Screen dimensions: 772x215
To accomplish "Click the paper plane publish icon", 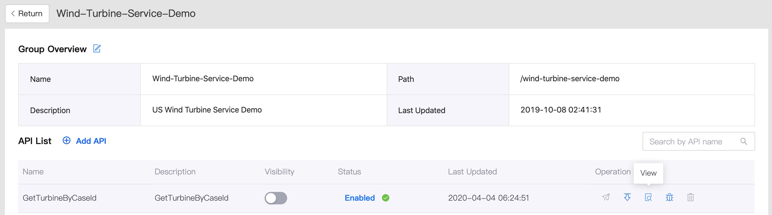I will point(606,197).
